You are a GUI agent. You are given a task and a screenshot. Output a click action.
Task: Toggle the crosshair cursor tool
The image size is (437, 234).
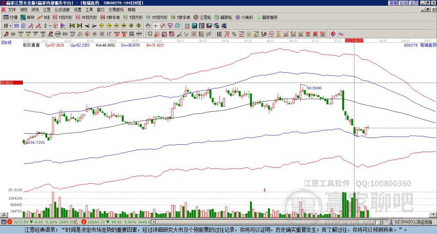[x=155, y=26]
